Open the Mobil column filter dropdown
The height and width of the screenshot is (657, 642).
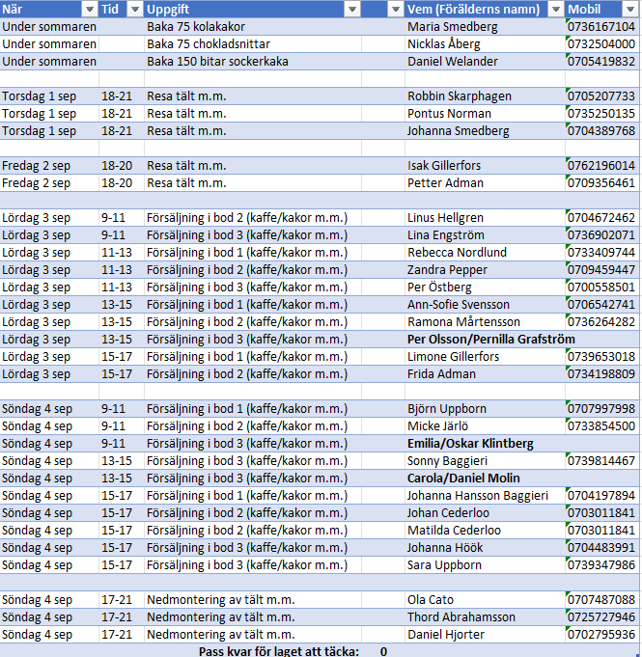[x=631, y=10]
